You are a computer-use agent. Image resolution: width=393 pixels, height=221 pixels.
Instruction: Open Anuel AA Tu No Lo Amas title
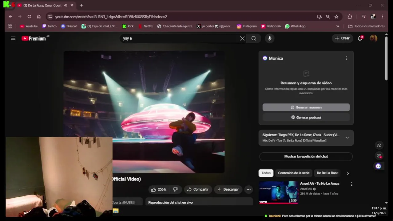coord(320,184)
